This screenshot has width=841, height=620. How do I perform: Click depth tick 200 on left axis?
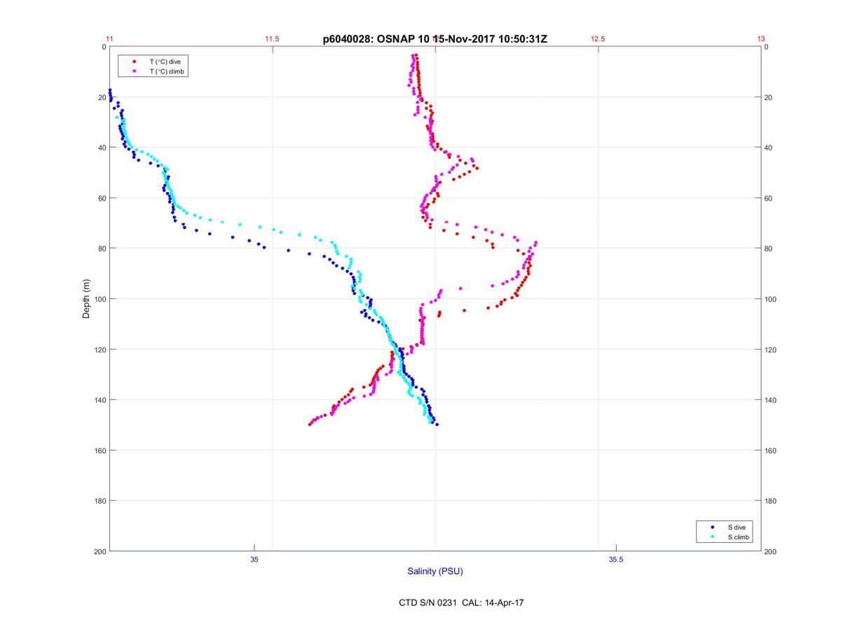click(100, 551)
